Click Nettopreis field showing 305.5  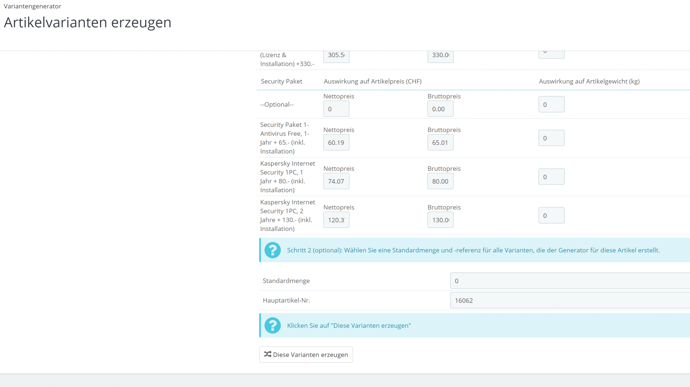[336, 56]
